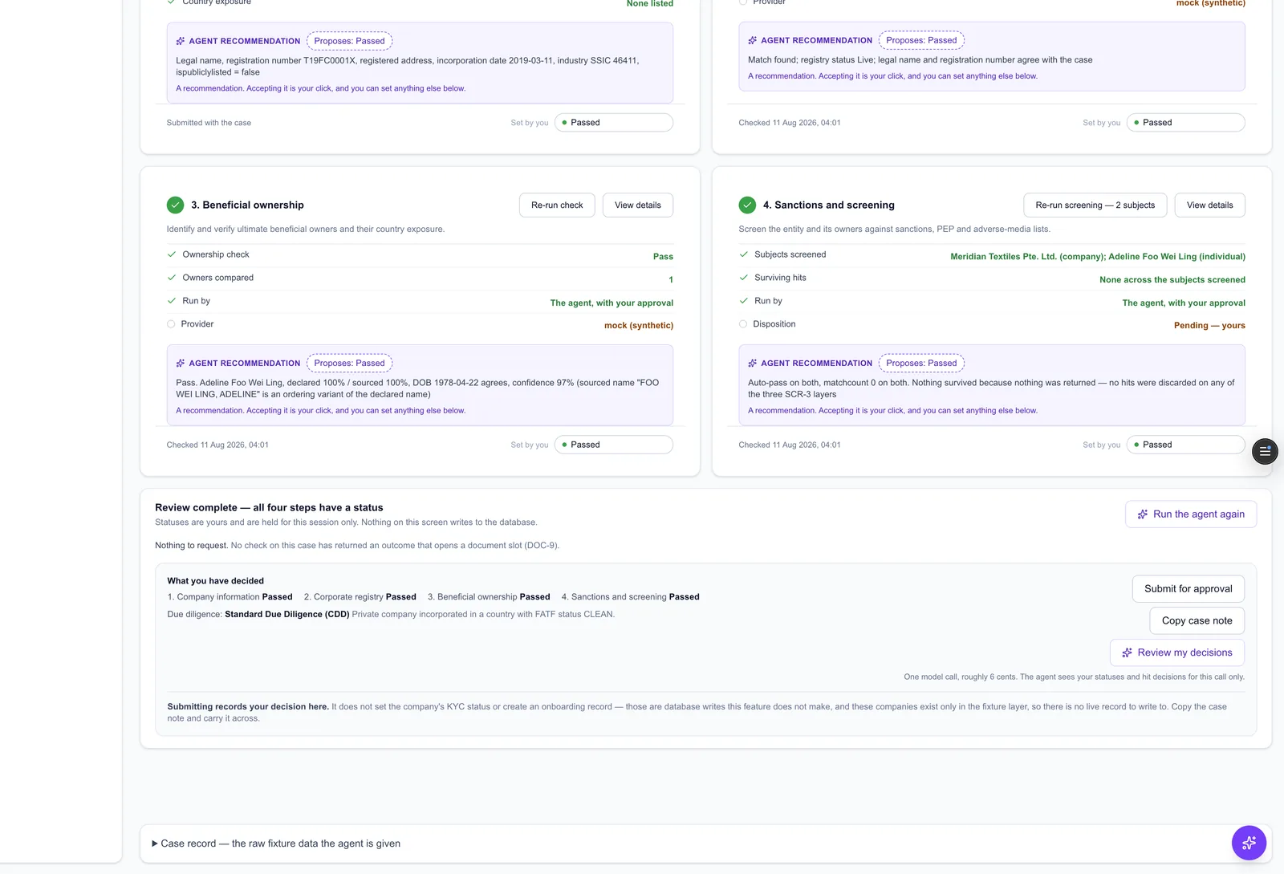This screenshot has height=874, width=1284.
Task: Click the checkmark icon next to Subjects screened
Action: [743, 254]
